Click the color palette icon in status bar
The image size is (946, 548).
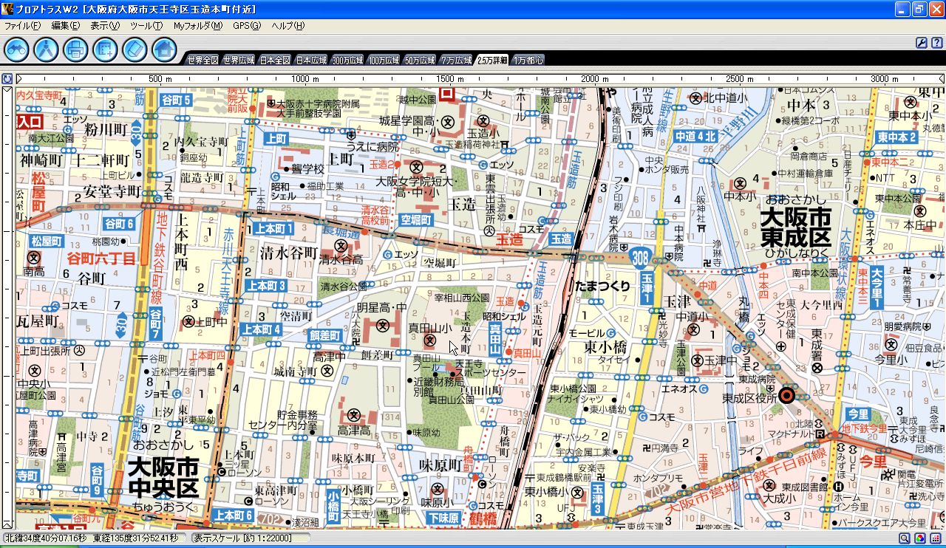pos(919,538)
